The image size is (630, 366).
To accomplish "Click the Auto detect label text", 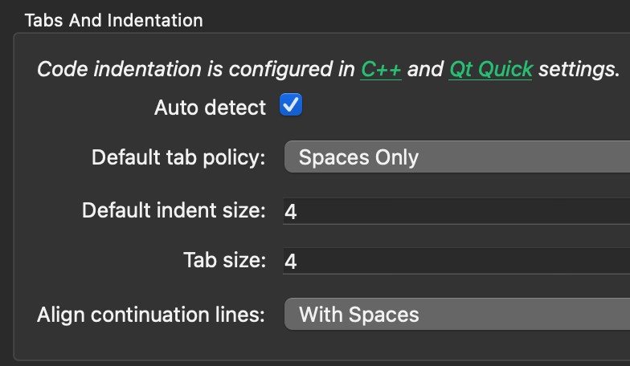I will (210, 107).
